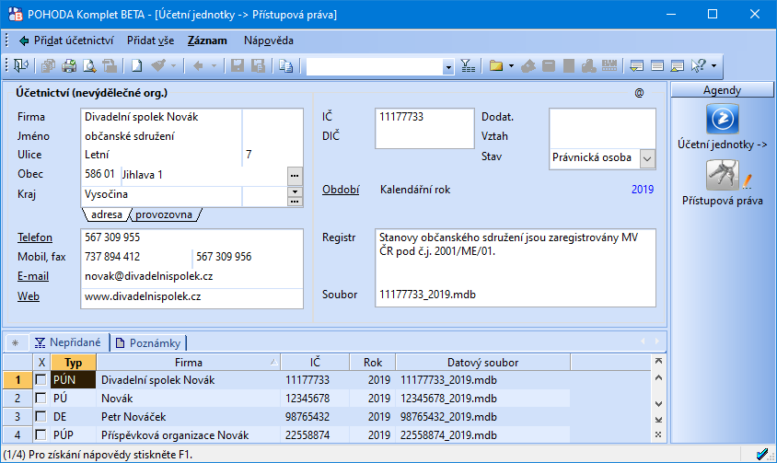Open the Nápověda menu
777x463 pixels.
click(x=269, y=41)
